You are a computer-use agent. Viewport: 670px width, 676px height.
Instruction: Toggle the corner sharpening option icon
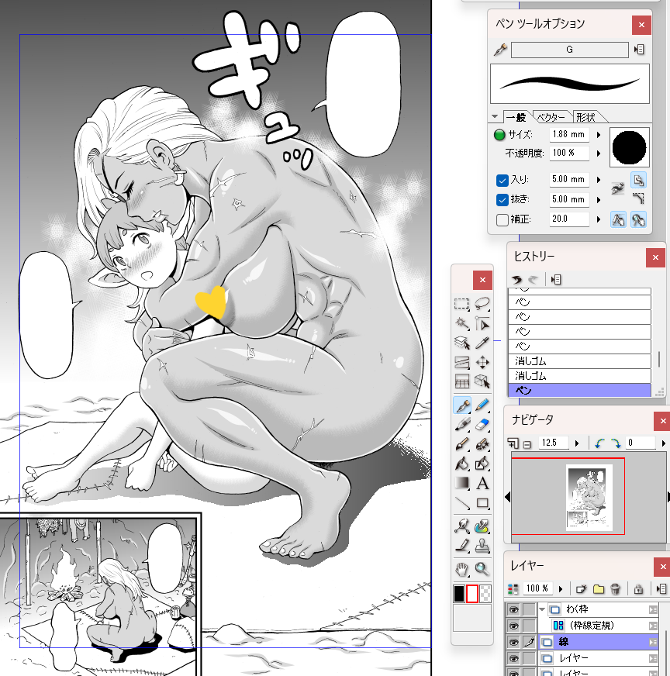coord(638,198)
